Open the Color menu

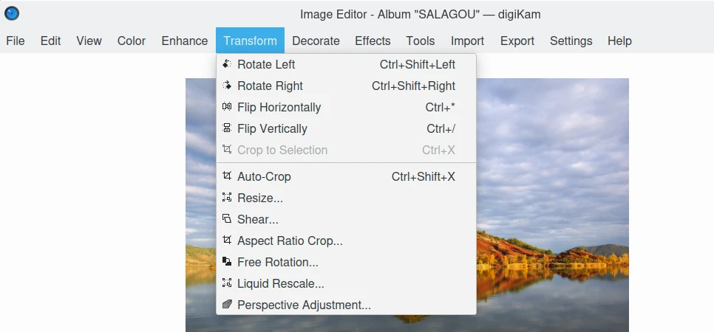(x=132, y=41)
